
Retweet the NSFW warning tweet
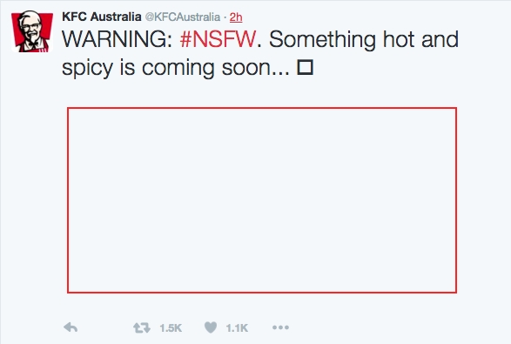[x=142, y=327]
